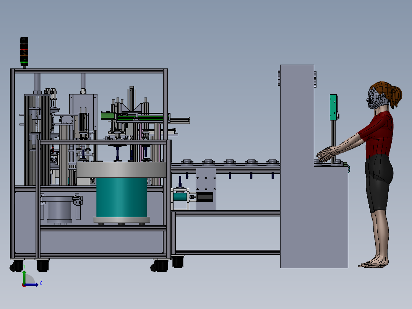Select the gray motor mounting plate with bolt holes
This screenshot has height=309, width=412.
coord(206,189)
